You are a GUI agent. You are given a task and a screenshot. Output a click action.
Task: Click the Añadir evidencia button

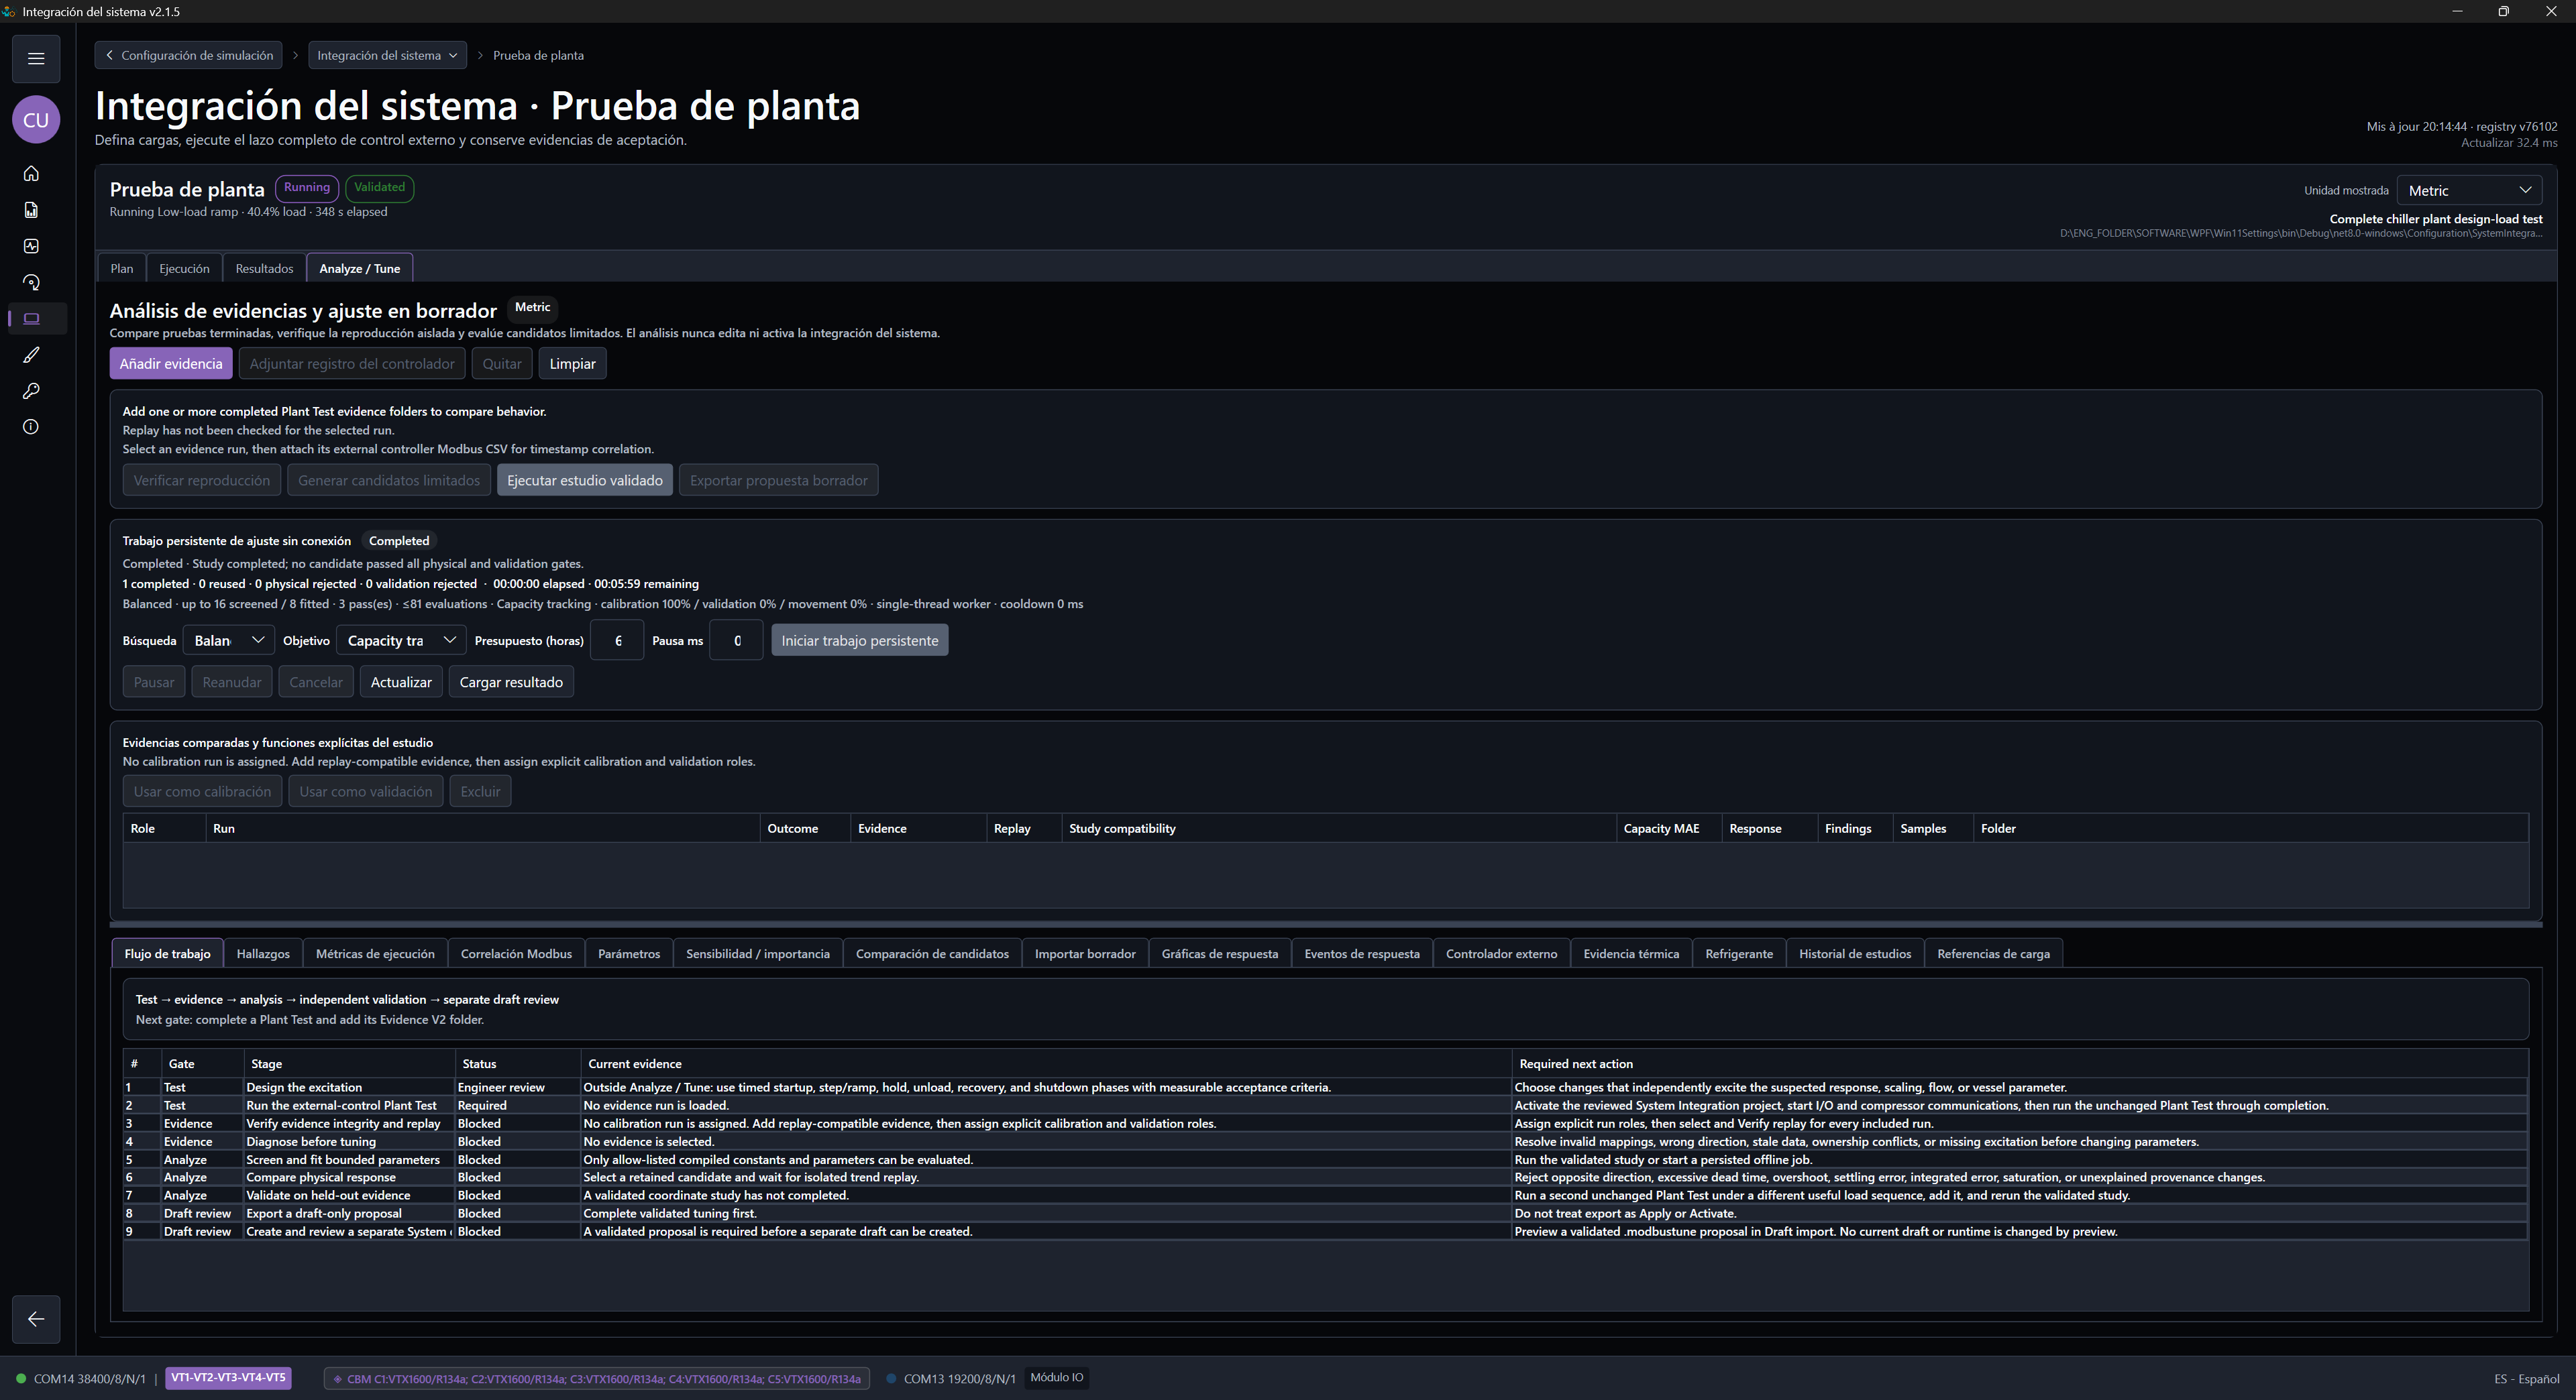[x=171, y=363]
